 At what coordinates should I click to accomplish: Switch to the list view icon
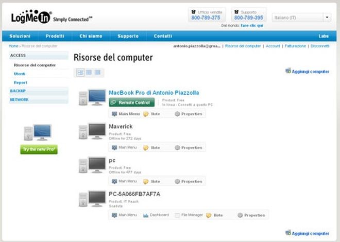89,73
